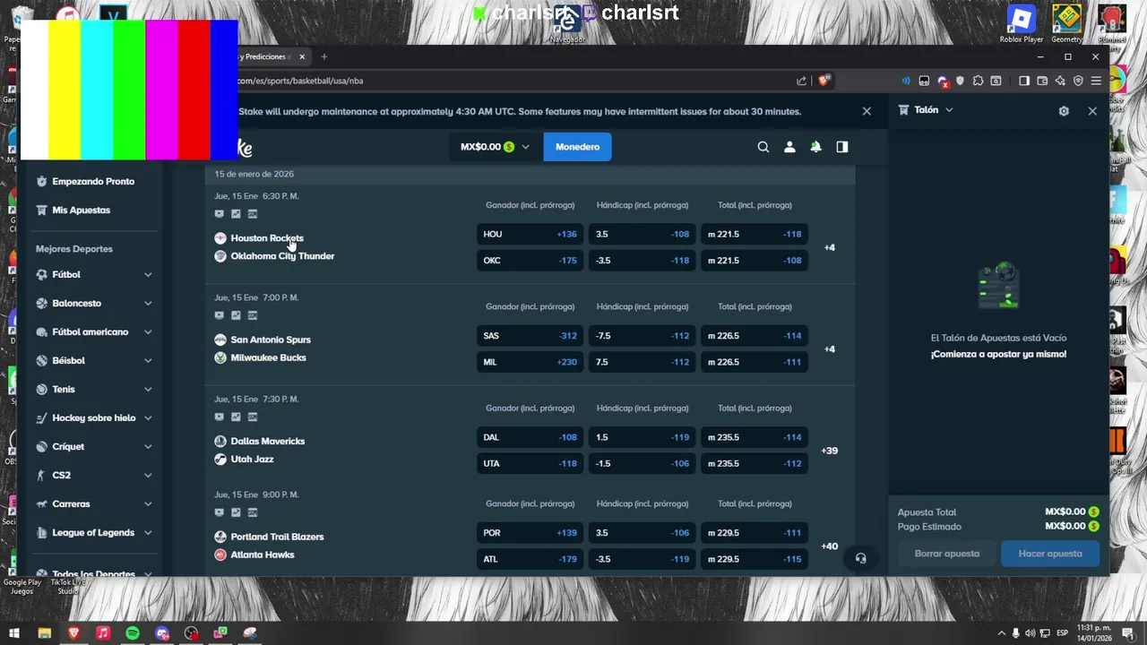1147x645 pixels.
Task: Show +39 more markets for Mavericks game
Action: 830,451
